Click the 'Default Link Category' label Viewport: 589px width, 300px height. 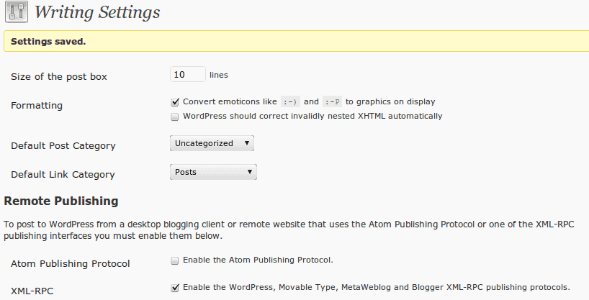click(63, 175)
